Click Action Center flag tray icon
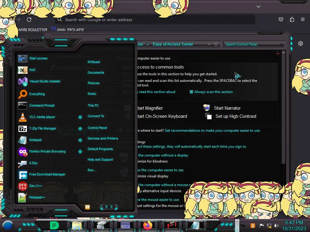310x232 pixels. (x=262, y=225)
